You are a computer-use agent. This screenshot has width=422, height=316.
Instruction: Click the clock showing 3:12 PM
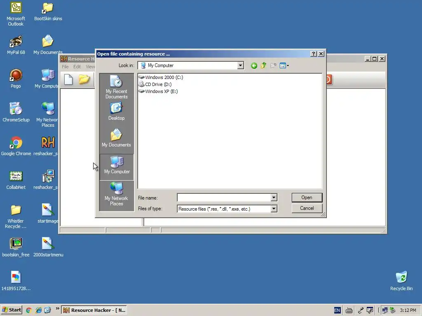click(408, 310)
